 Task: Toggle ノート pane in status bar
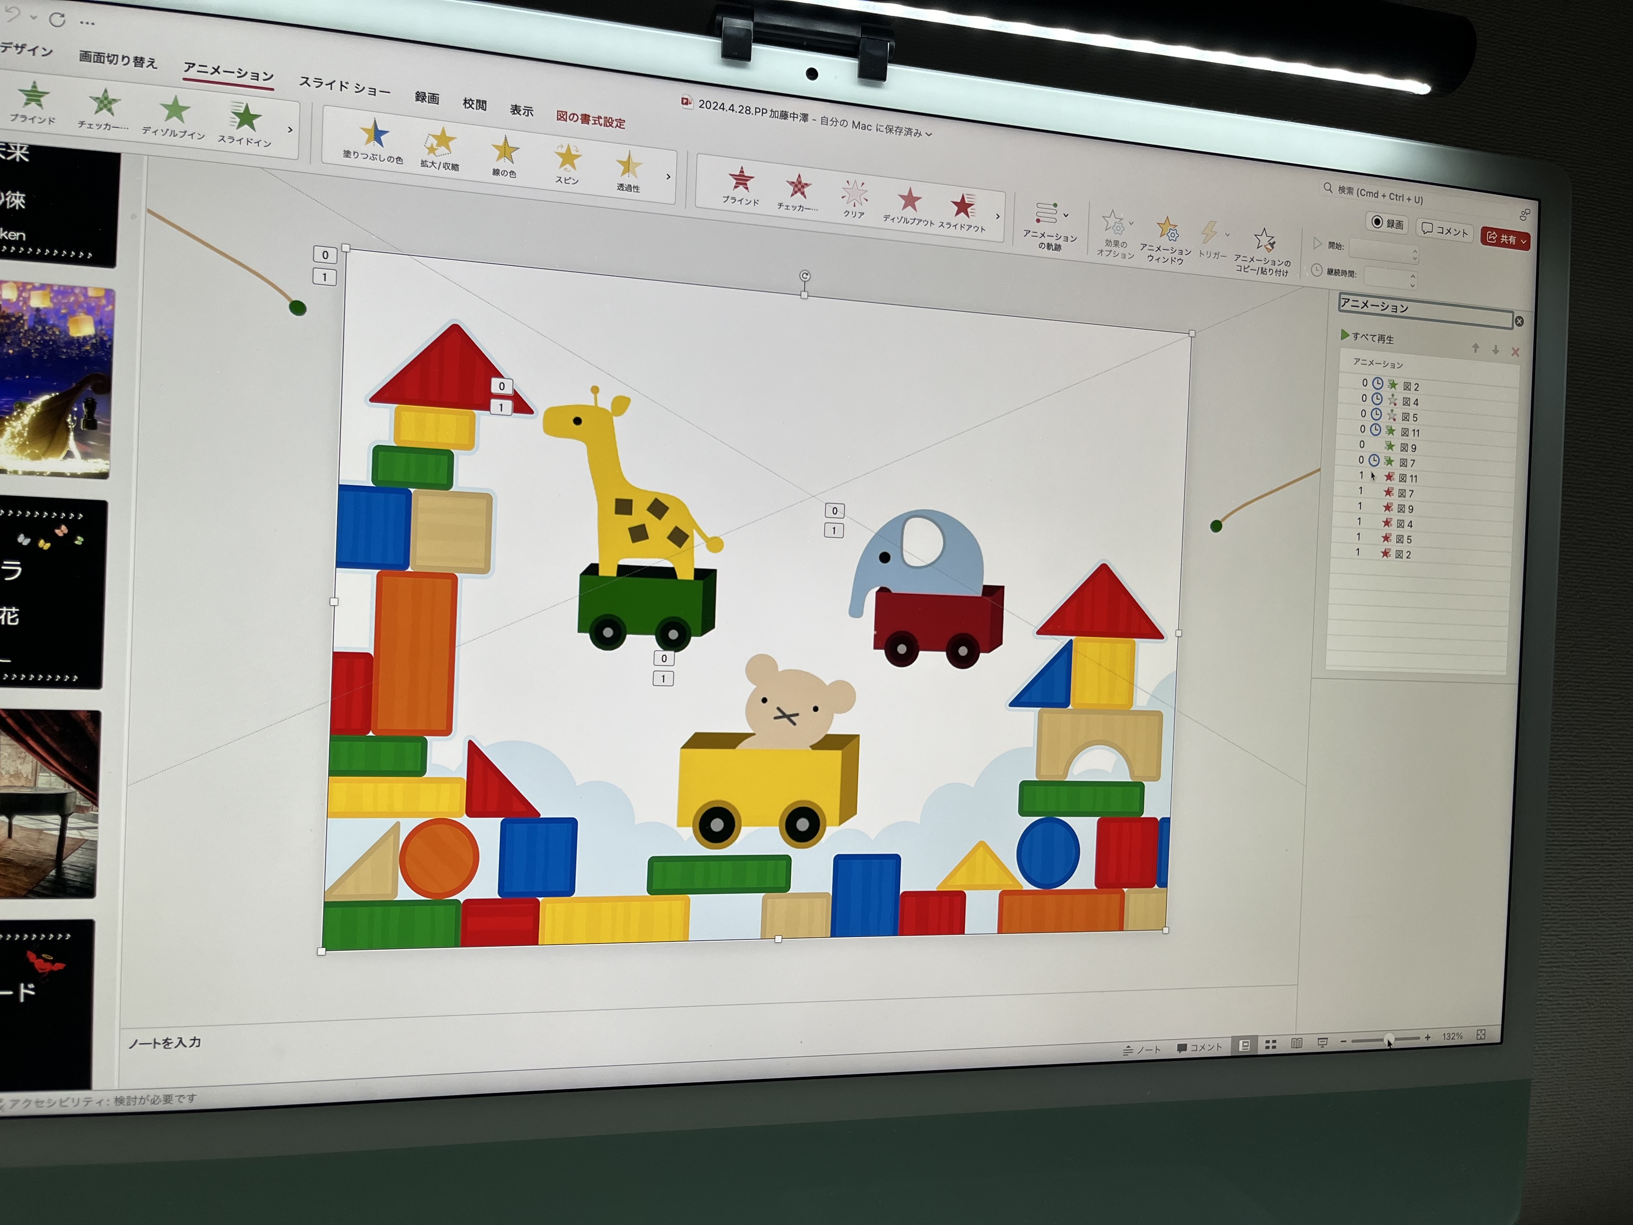point(1142,1049)
